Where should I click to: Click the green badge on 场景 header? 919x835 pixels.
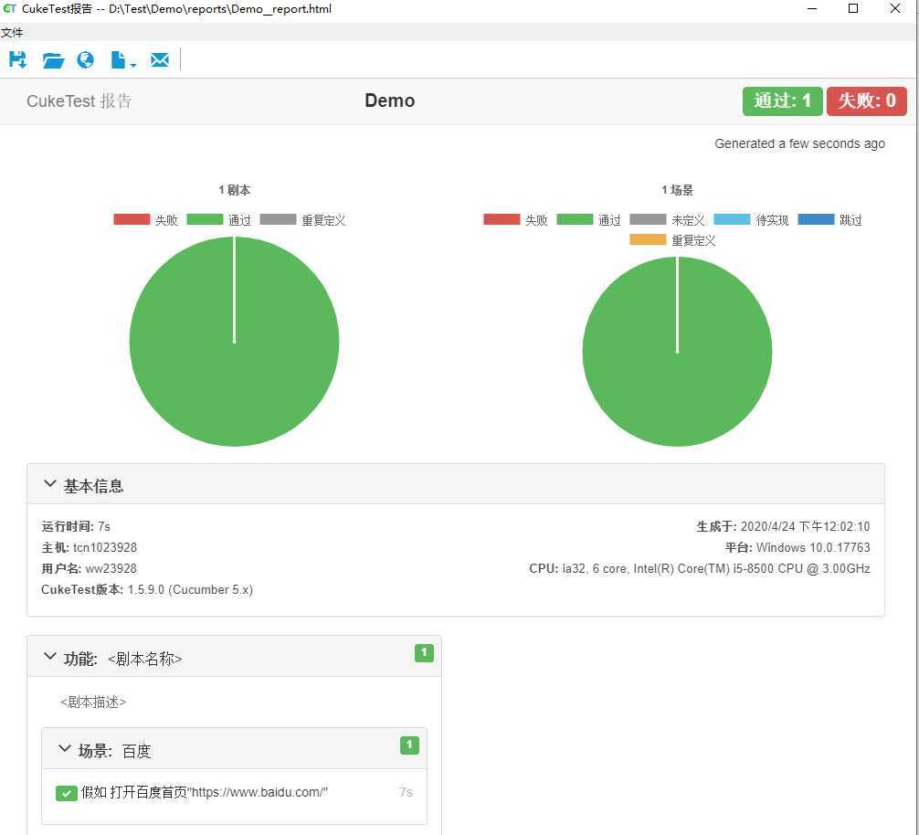(409, 745)
